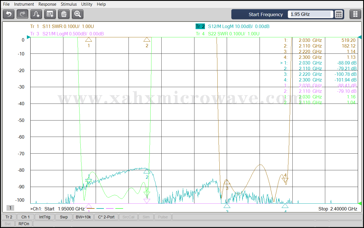Open the C* 2-Port calibration selector

[x=106, y=217]
